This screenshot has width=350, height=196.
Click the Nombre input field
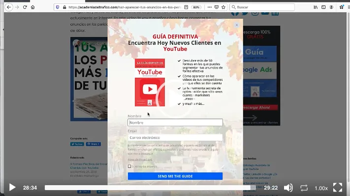click(x=175, y=122)
